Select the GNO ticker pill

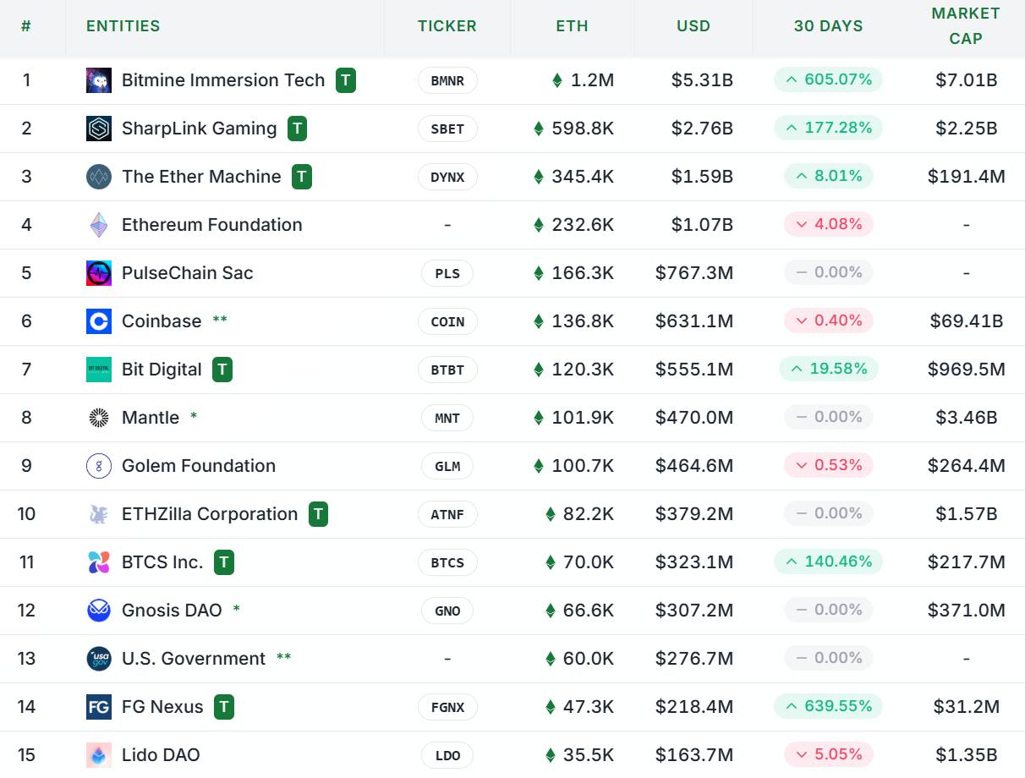pyautogui.click(x=447, y=611)
